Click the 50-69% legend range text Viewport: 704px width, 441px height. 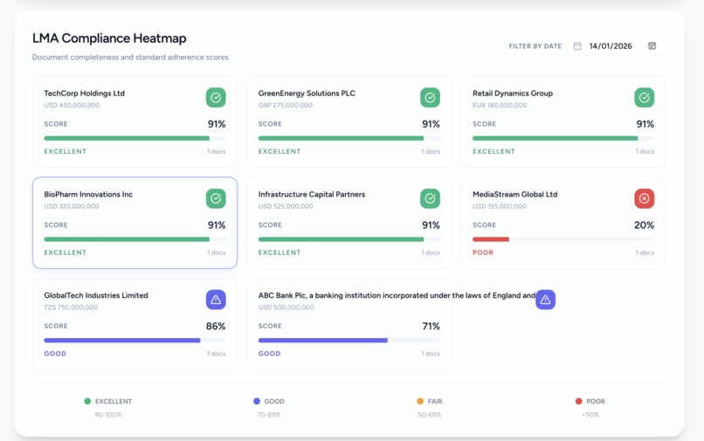point(429,415)
